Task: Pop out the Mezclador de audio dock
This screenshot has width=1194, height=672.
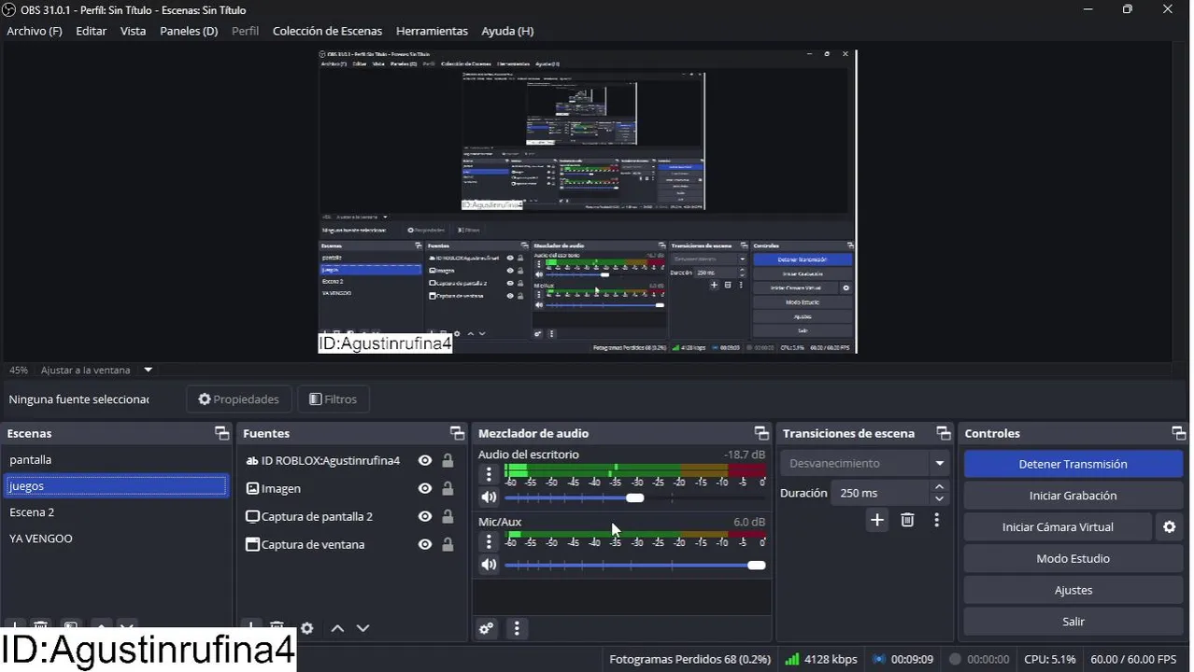Action: pyautogui.click(x=761, y=433)
